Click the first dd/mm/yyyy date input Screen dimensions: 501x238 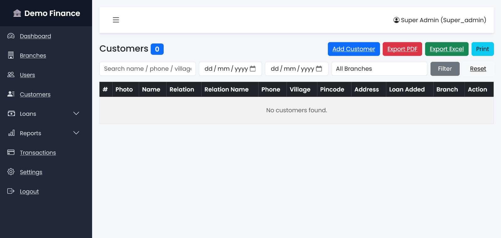click(230, 69)
